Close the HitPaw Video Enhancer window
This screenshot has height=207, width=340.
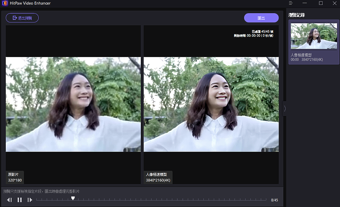335,3
